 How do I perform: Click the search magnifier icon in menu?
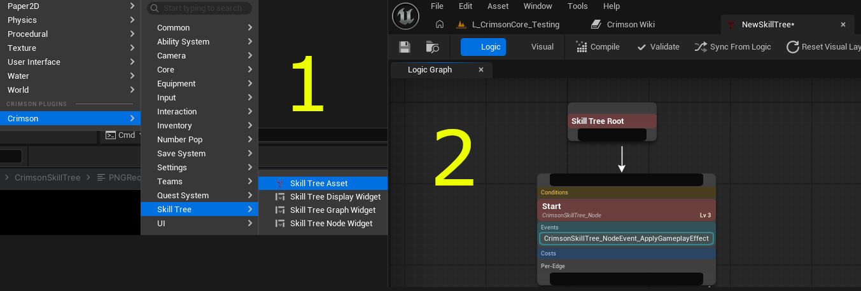coord(155,8)
